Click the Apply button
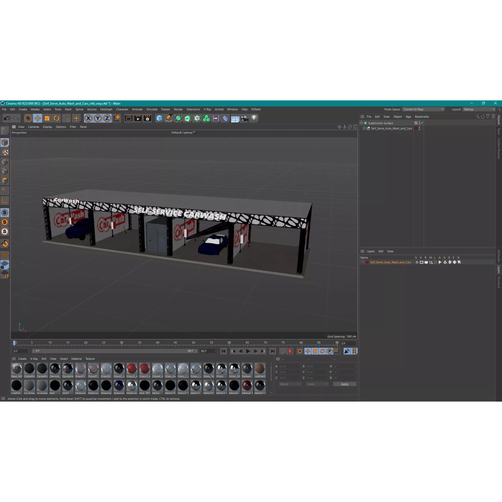This screenshot has width=502, height=502. (344, 384)
